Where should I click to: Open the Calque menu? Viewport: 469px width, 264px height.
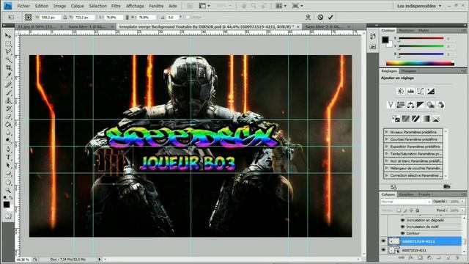click(x=77, y=6)
